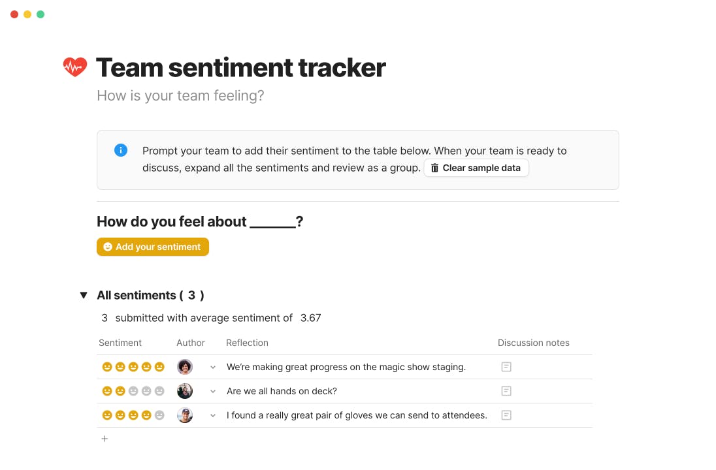Image resolution: width=716 pixels, height=470 pixels.
Task: Click the red heart pulse page icon
Action: click(x=75, y=67)
